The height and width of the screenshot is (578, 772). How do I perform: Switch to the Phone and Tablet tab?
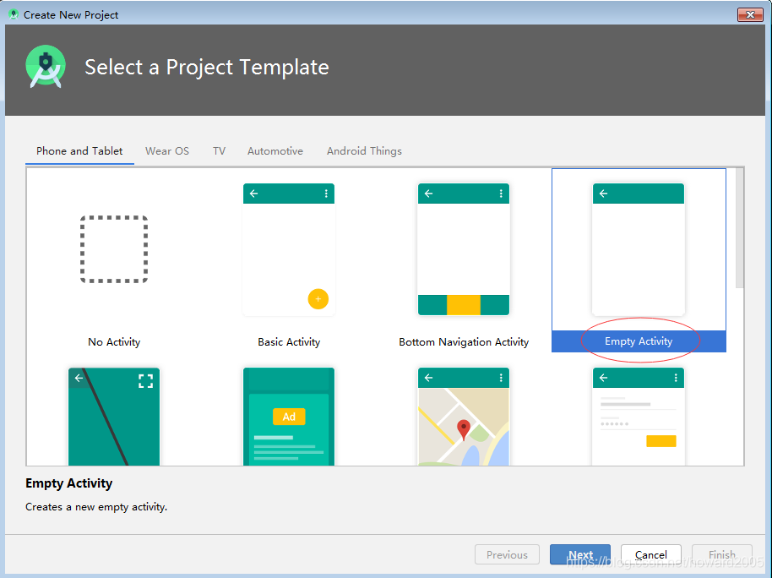tap(79, 151)
